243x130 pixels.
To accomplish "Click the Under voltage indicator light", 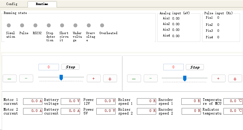I will tap(76, 26).
